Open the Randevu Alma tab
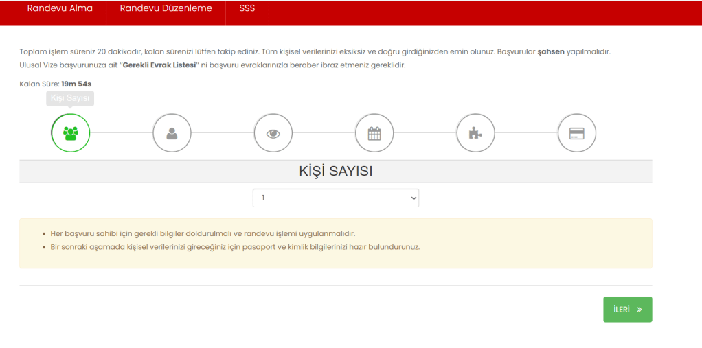702x348 pixels. pyautogui.click(x=60, y=9)
